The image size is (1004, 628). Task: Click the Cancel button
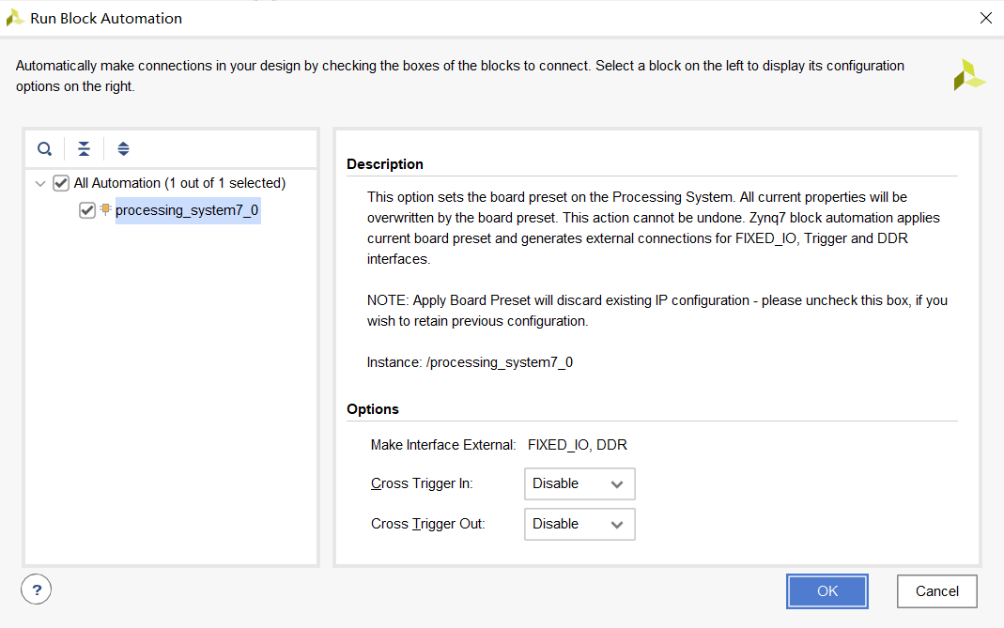936,591
